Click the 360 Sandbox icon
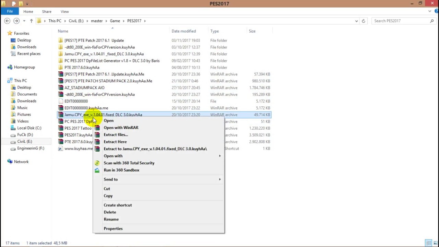Image resolution: width=439 pixels, height=247 pixels. tap(97, 170)
